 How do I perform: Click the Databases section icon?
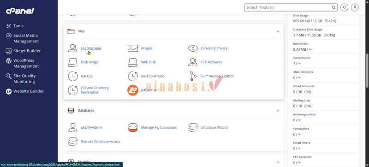coord(71,110)
